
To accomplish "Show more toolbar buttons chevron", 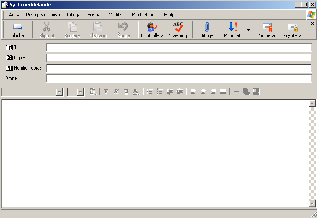I will [312, 24].
